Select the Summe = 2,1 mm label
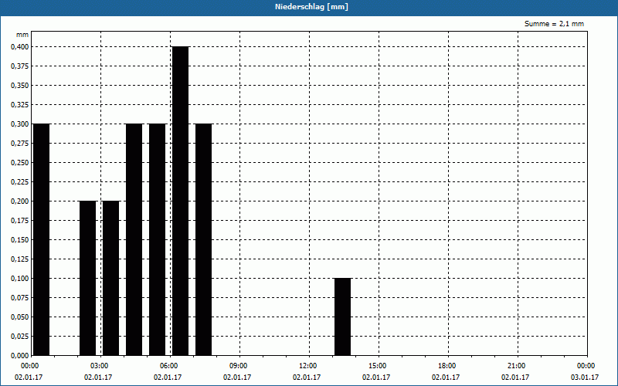618x386 pixels. click(554, 24)
